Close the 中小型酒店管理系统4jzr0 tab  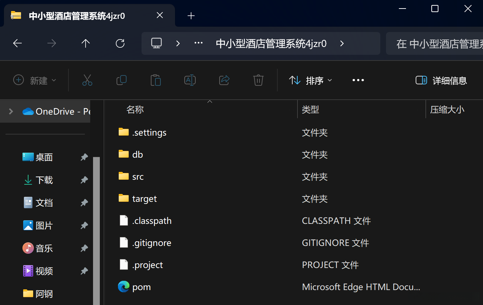pos(160,15)
